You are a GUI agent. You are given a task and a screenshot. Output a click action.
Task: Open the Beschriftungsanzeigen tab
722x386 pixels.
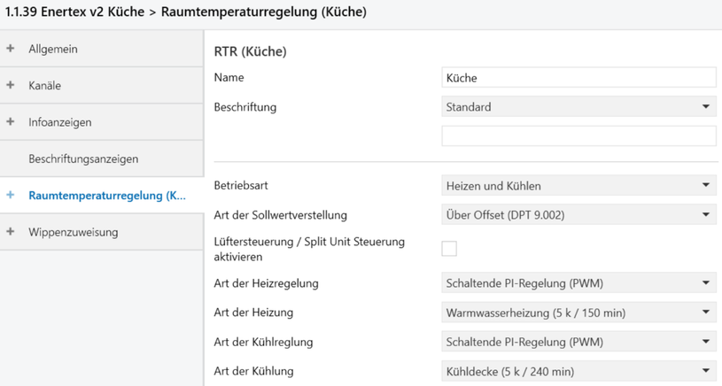(x=83, y=159)
